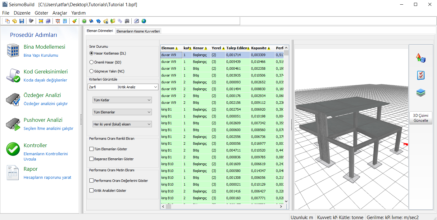Expand the Tüm Elemanlar dropdown
Viewport: 437px width, 220px height.
tap(122, 112)
